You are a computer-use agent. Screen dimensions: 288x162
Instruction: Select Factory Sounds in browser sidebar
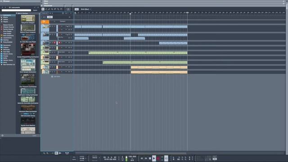[x=8, y=29]
